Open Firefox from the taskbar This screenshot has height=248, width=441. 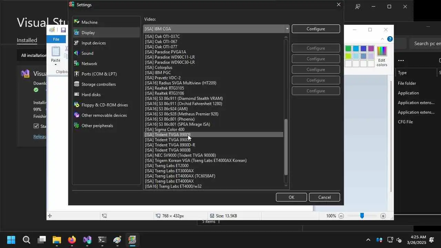pyautogui.click(x=72, y=240)
